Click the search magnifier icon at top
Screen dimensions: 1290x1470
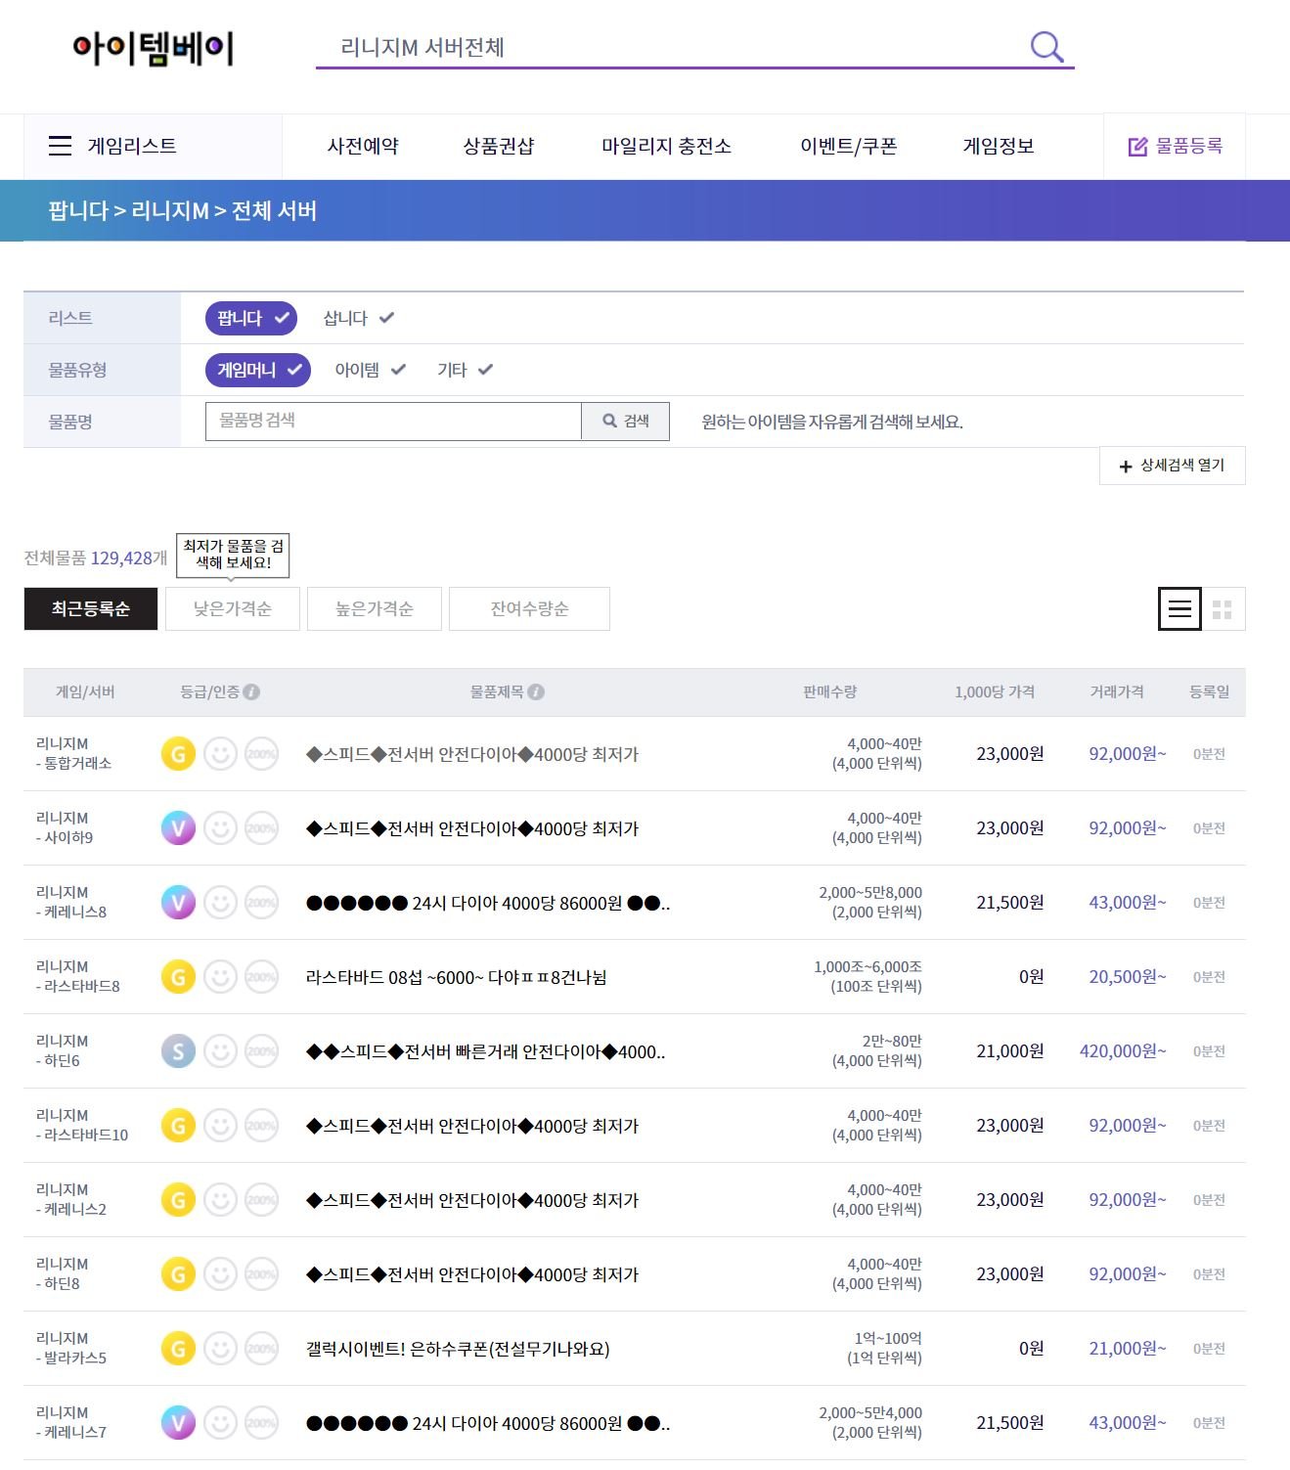pyautogui.click(x=1046, y=46)
